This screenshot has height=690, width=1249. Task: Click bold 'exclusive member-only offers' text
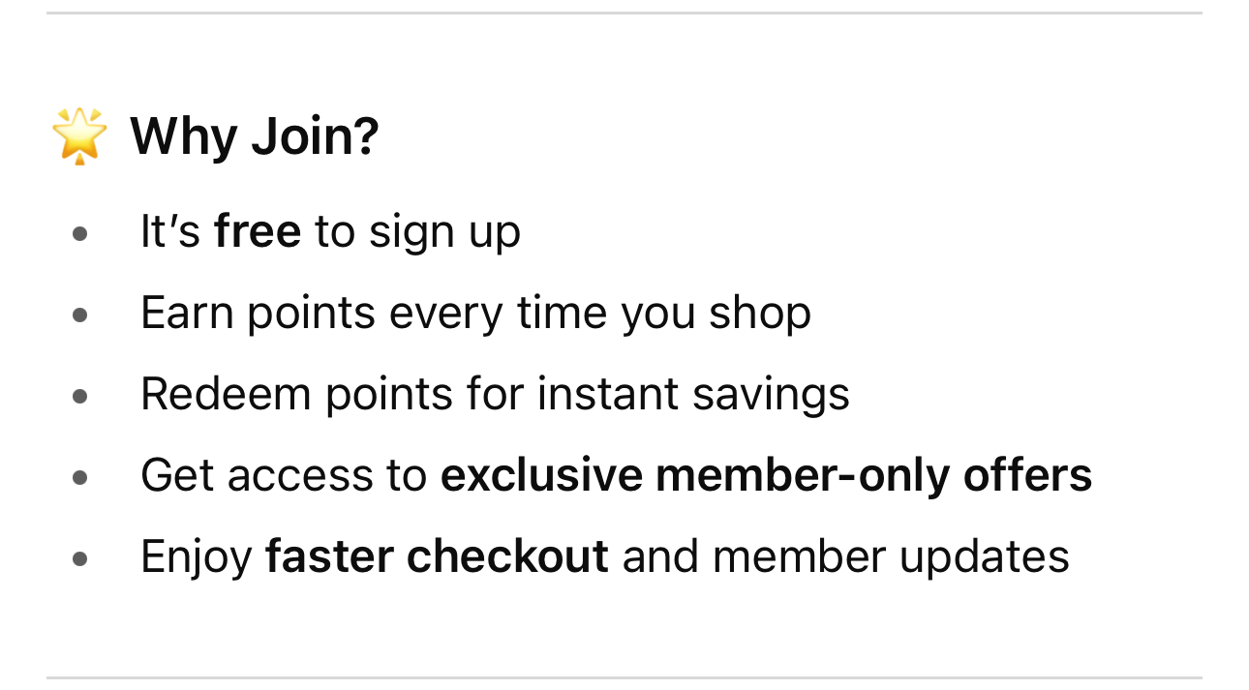pyautogui.click(x=766, y=475)
